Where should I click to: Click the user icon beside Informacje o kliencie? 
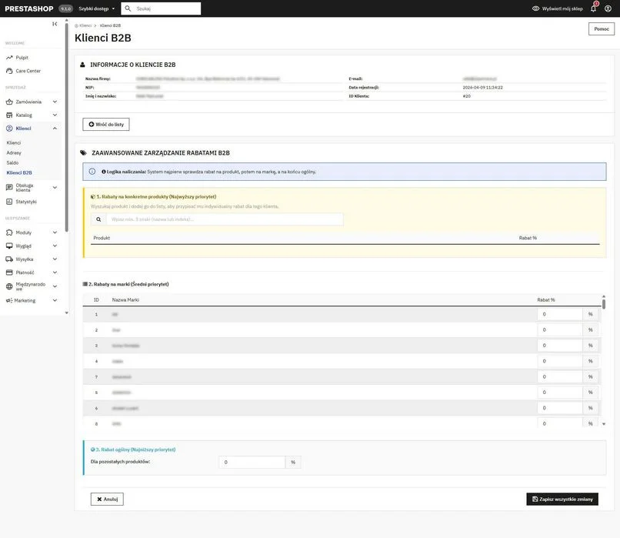tap(82, 65)
